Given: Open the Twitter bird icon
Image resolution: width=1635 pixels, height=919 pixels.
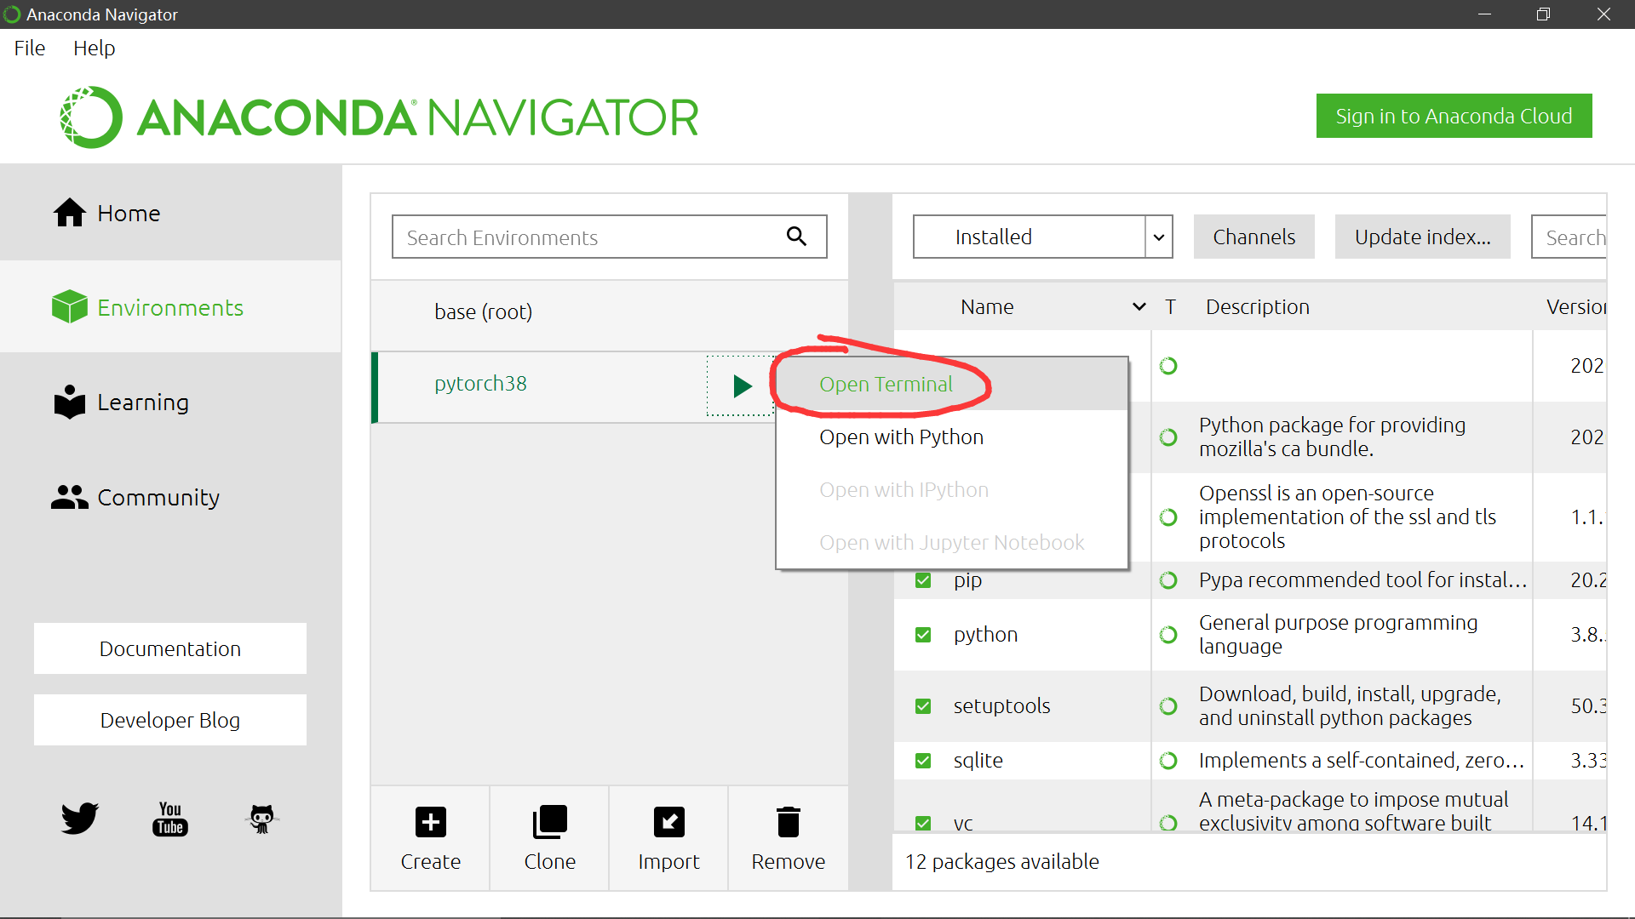Looking at the screenshot, I should (x=80, y=819).
